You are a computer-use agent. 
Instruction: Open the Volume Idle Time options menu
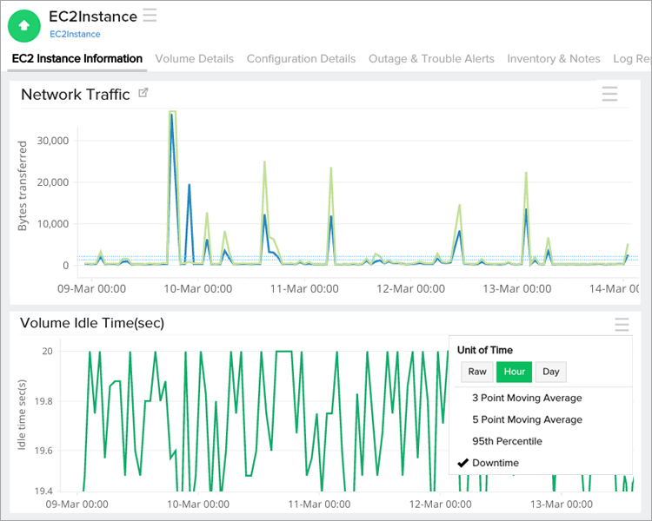coord(622,324)
